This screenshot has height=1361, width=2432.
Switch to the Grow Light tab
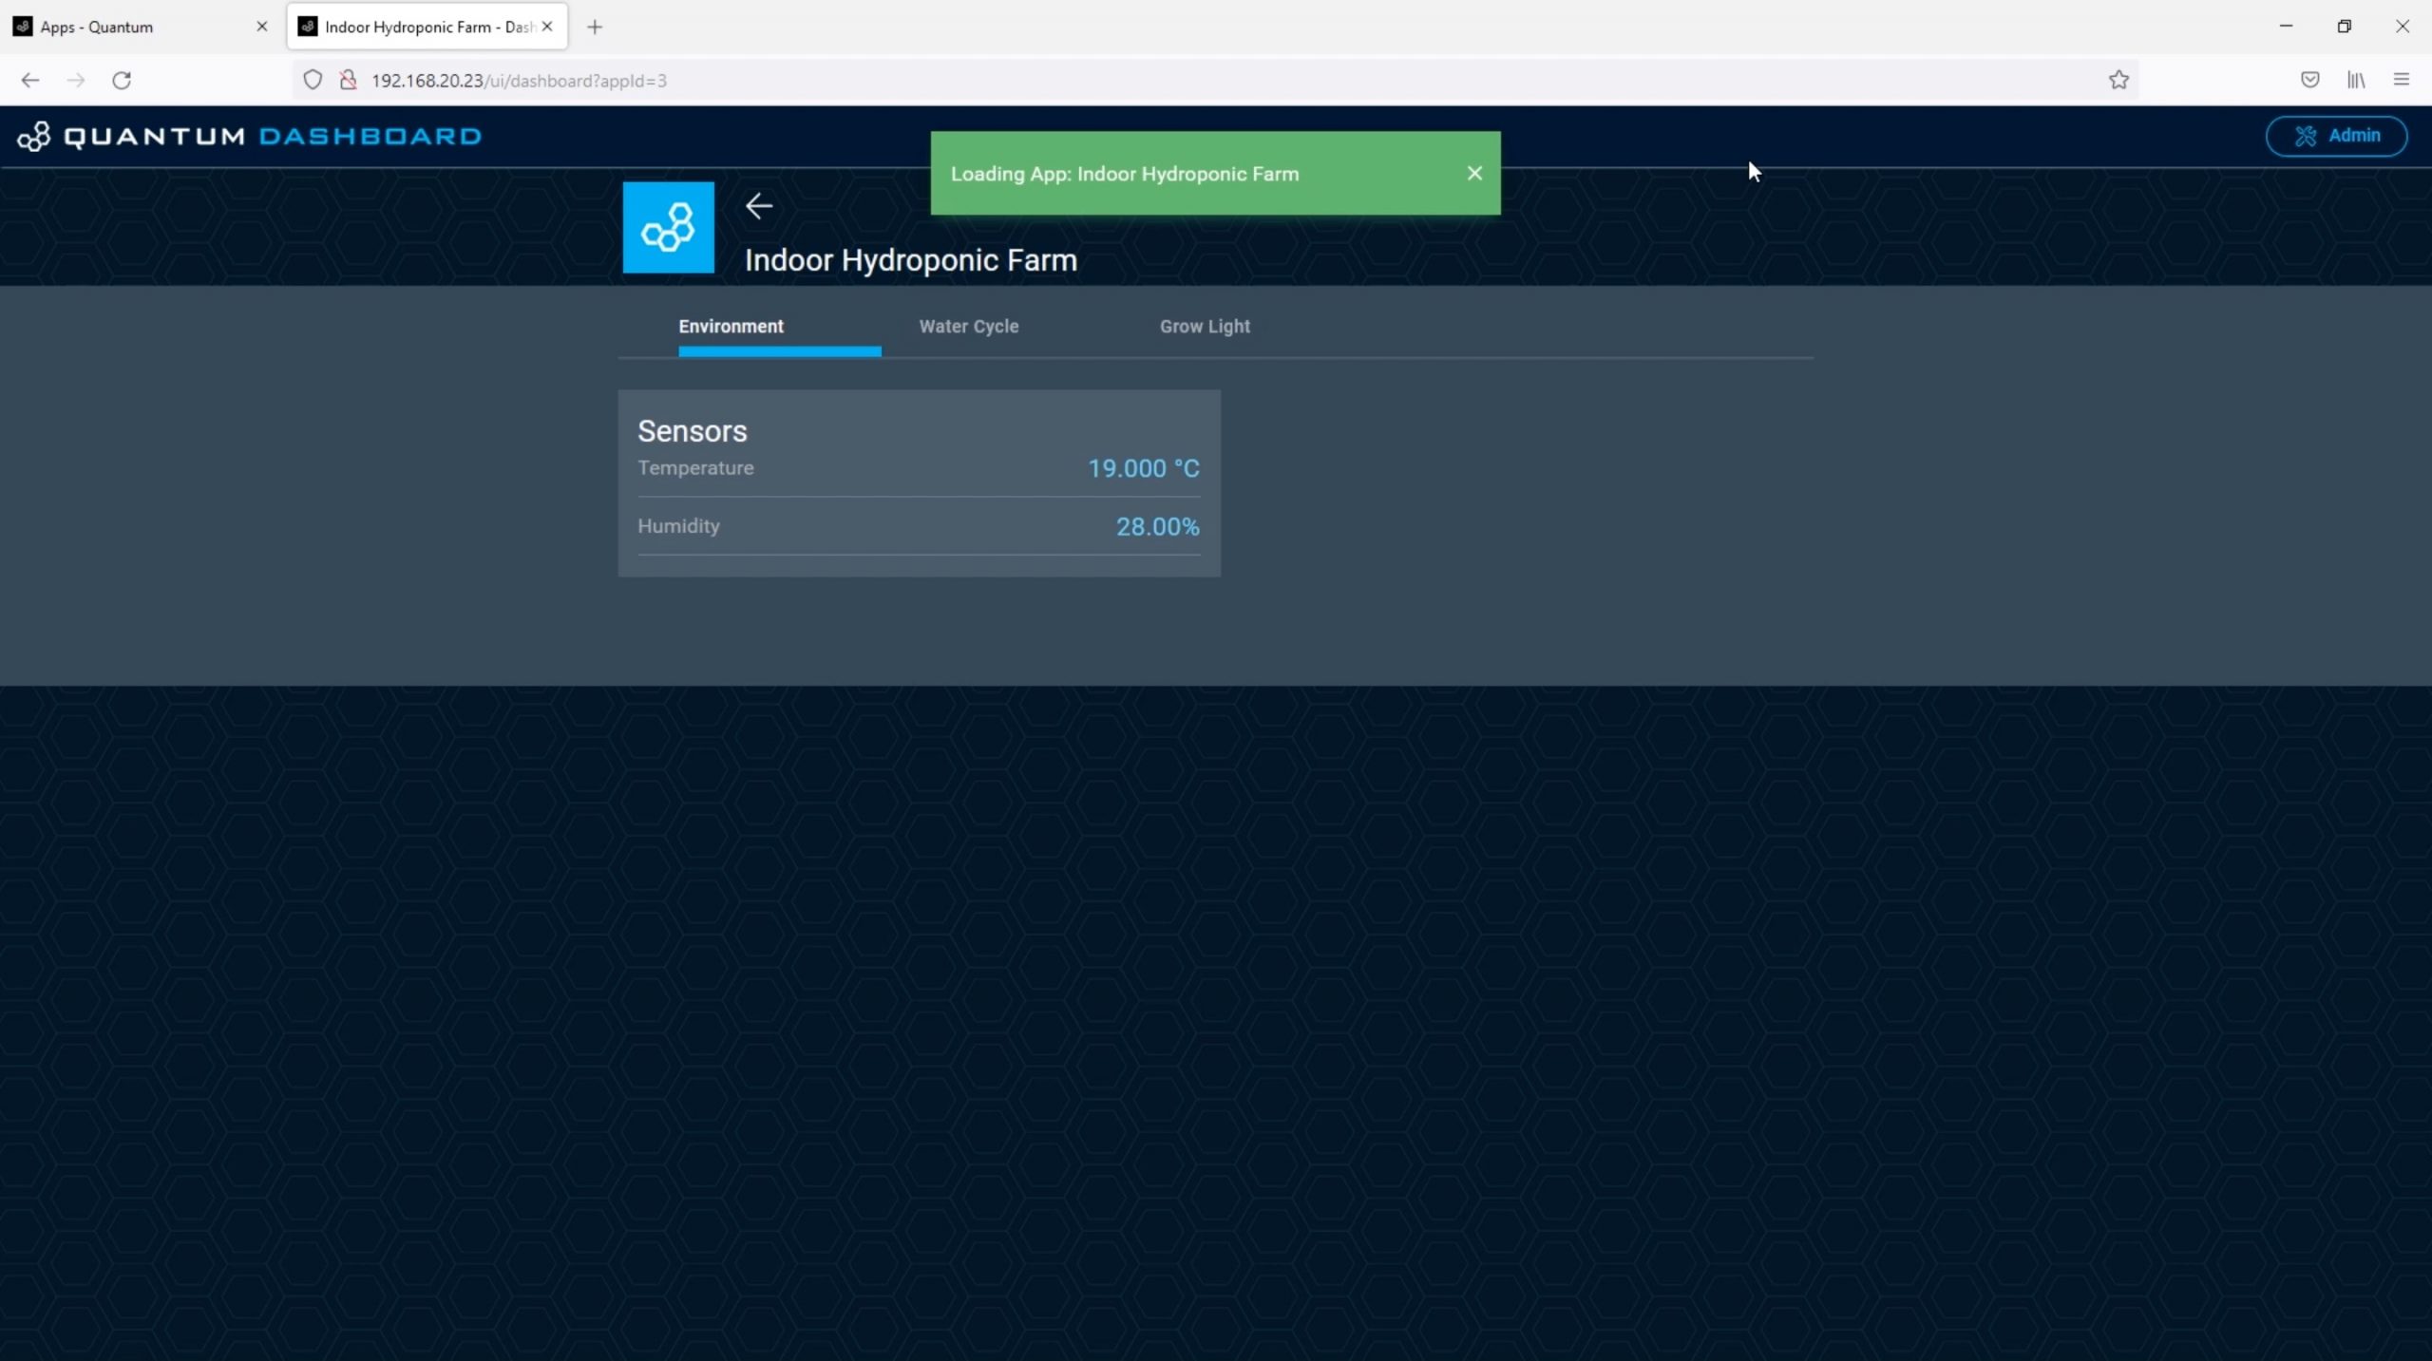pos(1204,327)
